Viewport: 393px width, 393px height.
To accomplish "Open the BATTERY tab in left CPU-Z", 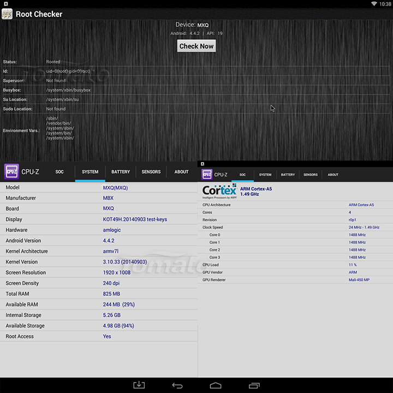I will [121, 172].
